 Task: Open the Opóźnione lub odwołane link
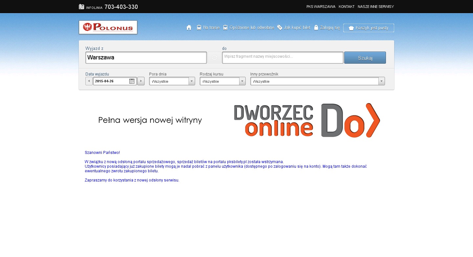coord(252,28)
